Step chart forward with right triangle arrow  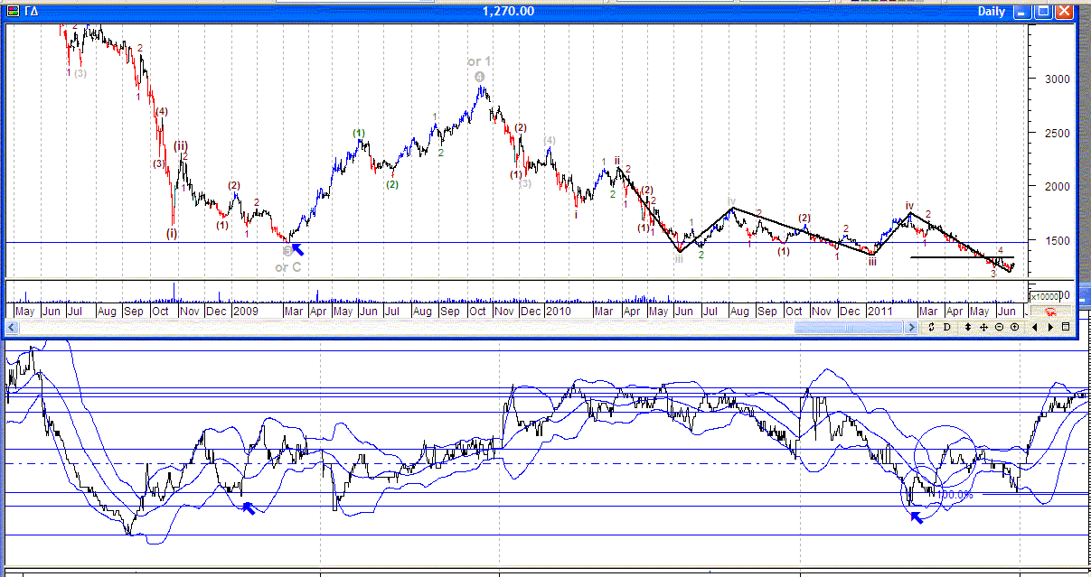(1050, 327)
